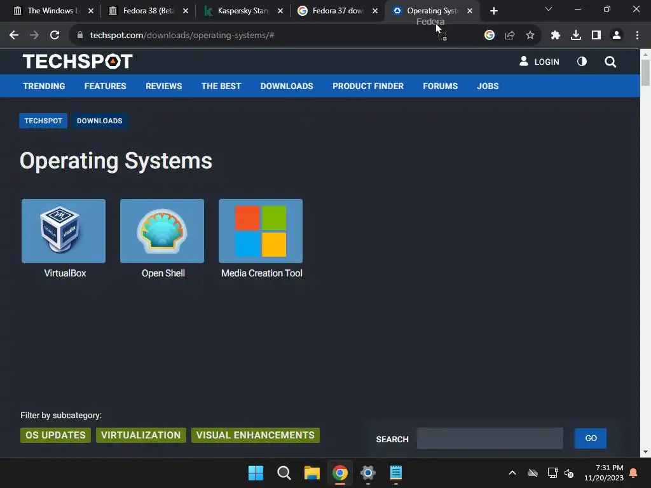Open the Media Creation Tool thumbnail
Image resolution: width=651 pixels, height=488 pixels.
(x=261, y=231)
